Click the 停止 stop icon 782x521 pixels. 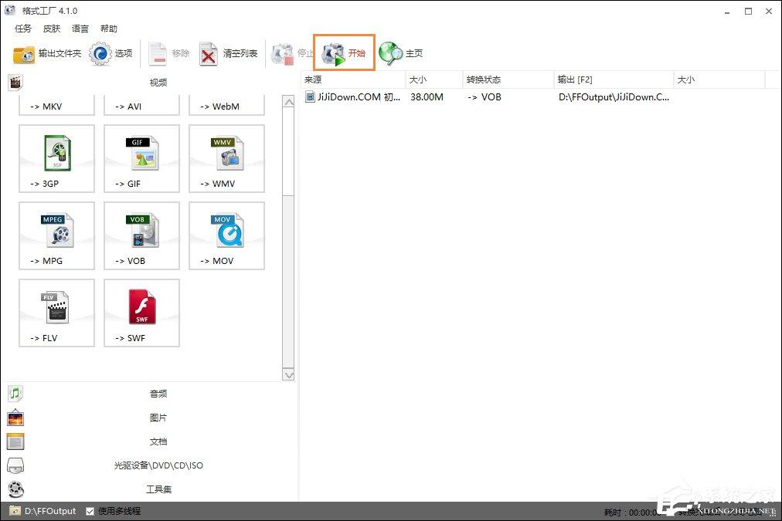tap(282, 53)
